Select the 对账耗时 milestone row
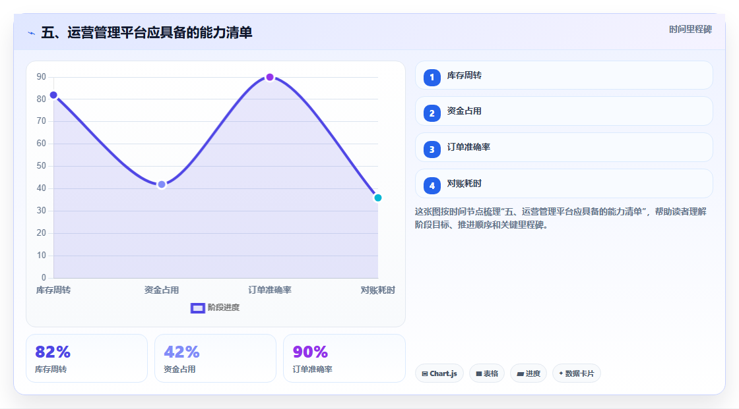Screen dimensions: 739x409 click(x=563, y=184)
